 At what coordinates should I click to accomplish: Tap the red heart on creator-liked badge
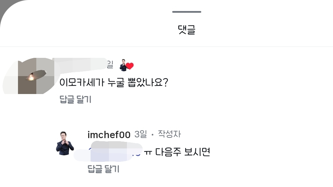pos(130,66)
